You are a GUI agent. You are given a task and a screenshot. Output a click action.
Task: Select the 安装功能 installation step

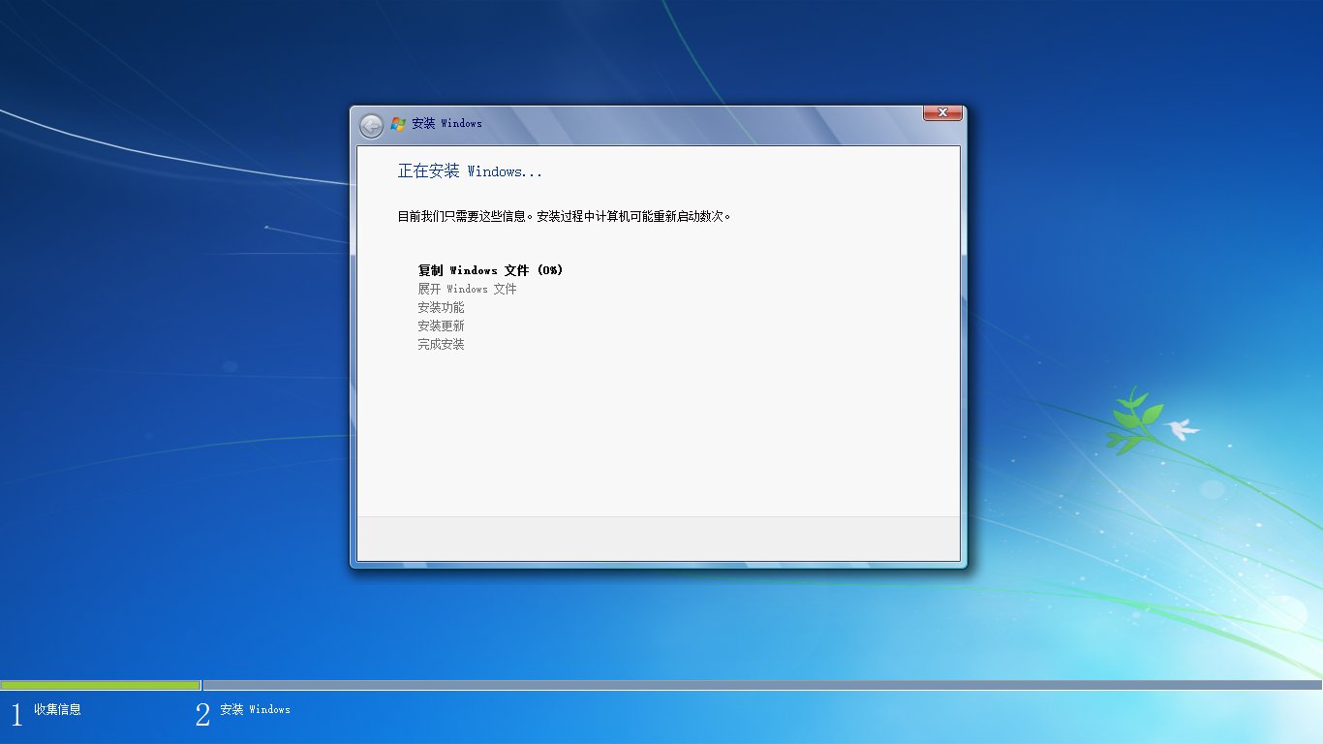tap(441, 307)
